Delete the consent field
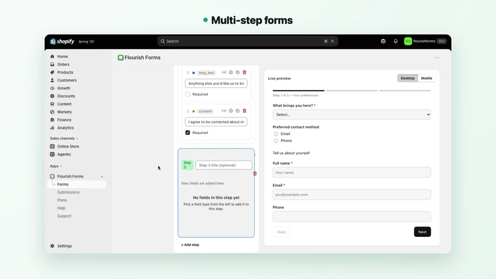This screenshot has height=279, width=496. (244, 111)
